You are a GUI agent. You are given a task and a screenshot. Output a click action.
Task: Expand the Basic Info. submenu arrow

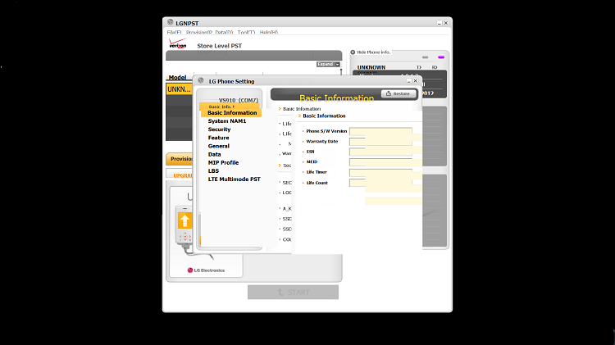pos(234,107)
